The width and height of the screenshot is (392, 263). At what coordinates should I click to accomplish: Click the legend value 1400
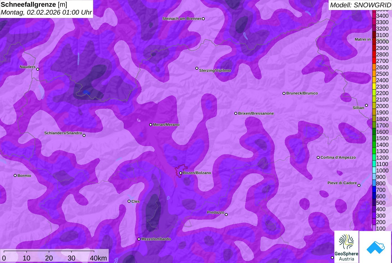point(382,145)
